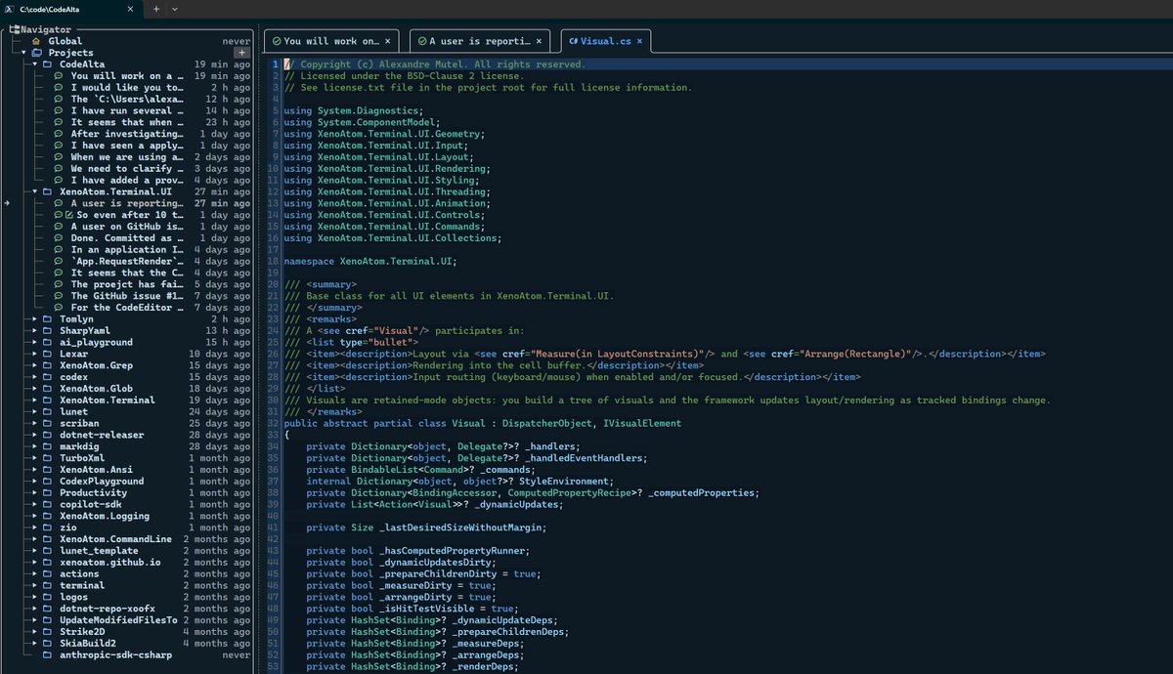Close the Visual.cs tab
The height and width of the screenshot is (674, 1173).
point(639,41)
